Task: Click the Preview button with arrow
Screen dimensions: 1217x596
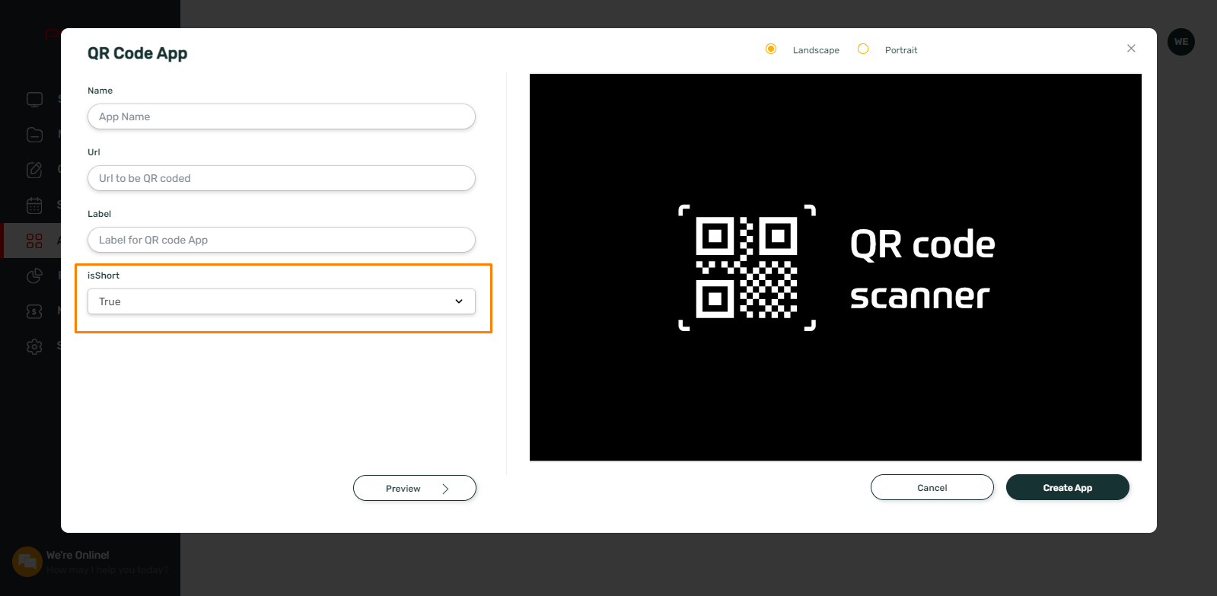Action: (x=415, y=488)
